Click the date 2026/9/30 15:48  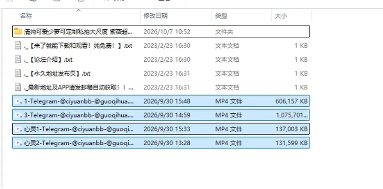(x=167, y=101)
